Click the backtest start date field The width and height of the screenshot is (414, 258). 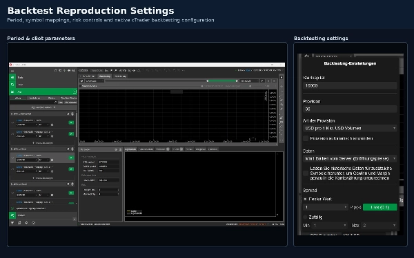click(x=95, y=80)
